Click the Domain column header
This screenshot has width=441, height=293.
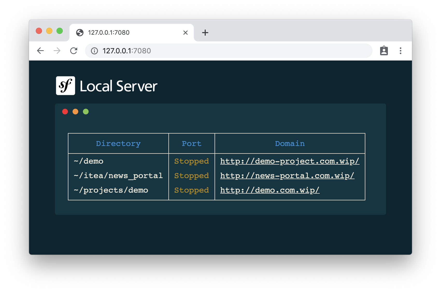click(x=290, y=144)
